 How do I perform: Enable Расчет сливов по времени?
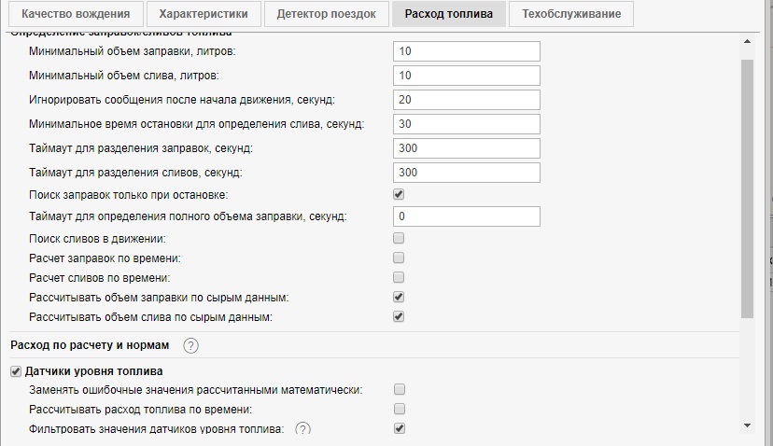click(x=399, y=277)
